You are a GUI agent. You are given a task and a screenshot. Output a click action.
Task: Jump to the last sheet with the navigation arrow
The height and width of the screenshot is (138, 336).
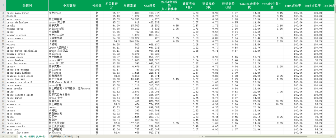[15, 136]
